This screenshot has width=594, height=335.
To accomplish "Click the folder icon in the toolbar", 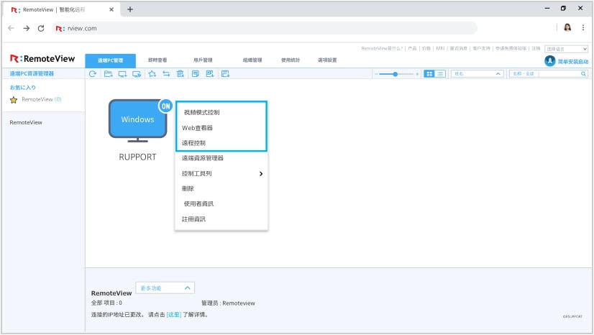I will point(109,74).
